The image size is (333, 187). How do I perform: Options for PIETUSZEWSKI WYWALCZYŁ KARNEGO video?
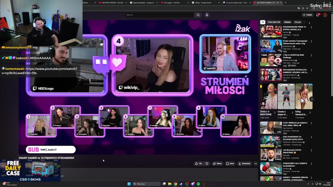tap(311, 70)
